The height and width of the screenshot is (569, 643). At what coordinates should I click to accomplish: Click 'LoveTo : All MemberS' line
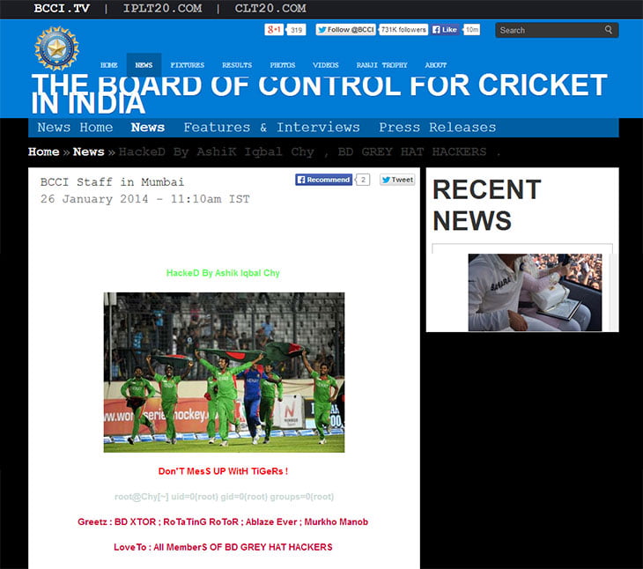223,547
